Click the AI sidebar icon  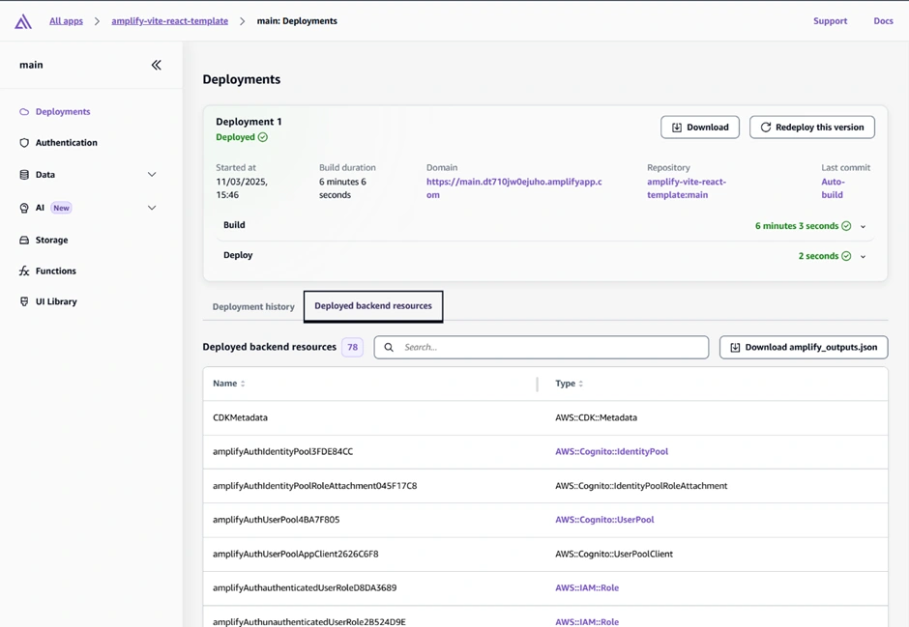click(24, 208)
